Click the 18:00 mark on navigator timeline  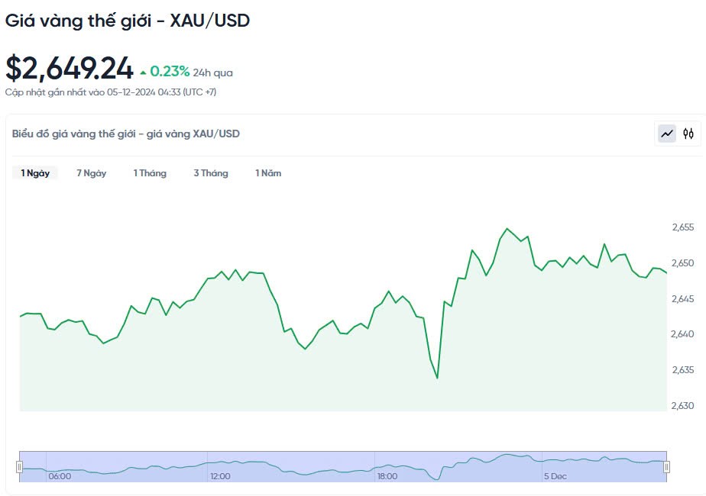point(387,476)
